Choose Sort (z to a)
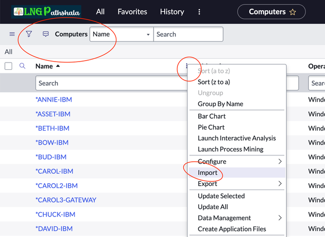The image size is (325, 237). [x=214, y=82]
